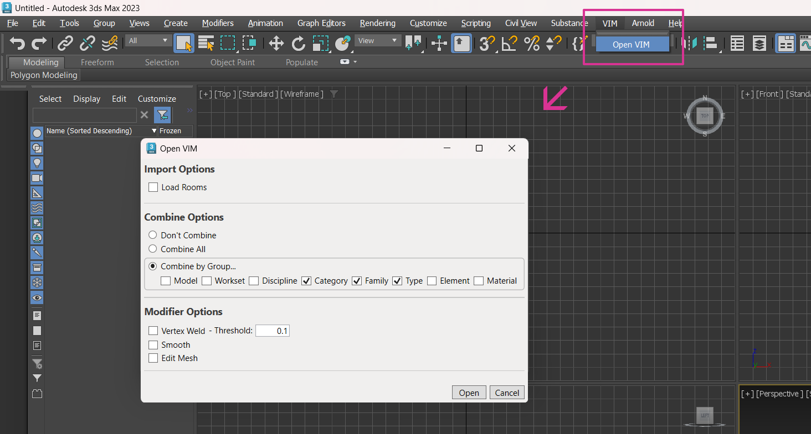Check the Material group checkbox
The width and height of the screenshot is (811, 434).
click(x=479, y=281)
